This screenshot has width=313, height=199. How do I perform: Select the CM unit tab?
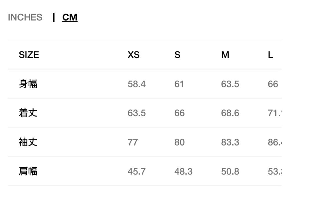(70, 17)
